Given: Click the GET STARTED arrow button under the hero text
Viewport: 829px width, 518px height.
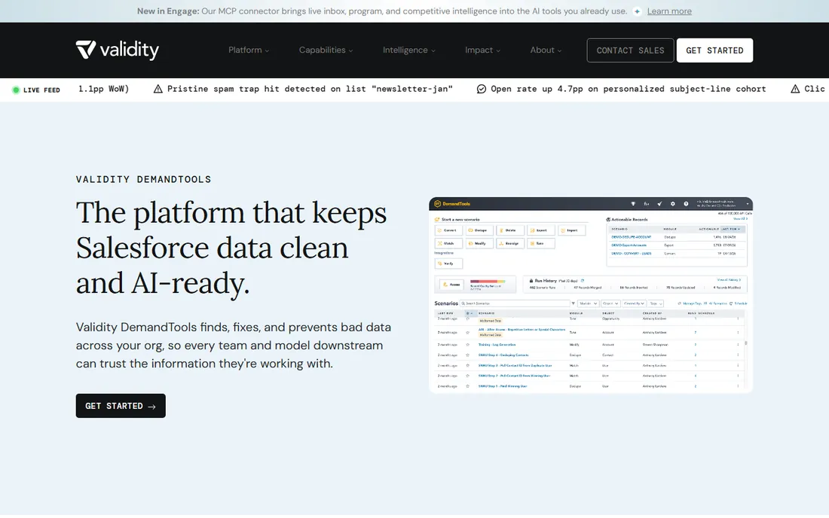Looking at the screenshot, I should pos(121,406).
